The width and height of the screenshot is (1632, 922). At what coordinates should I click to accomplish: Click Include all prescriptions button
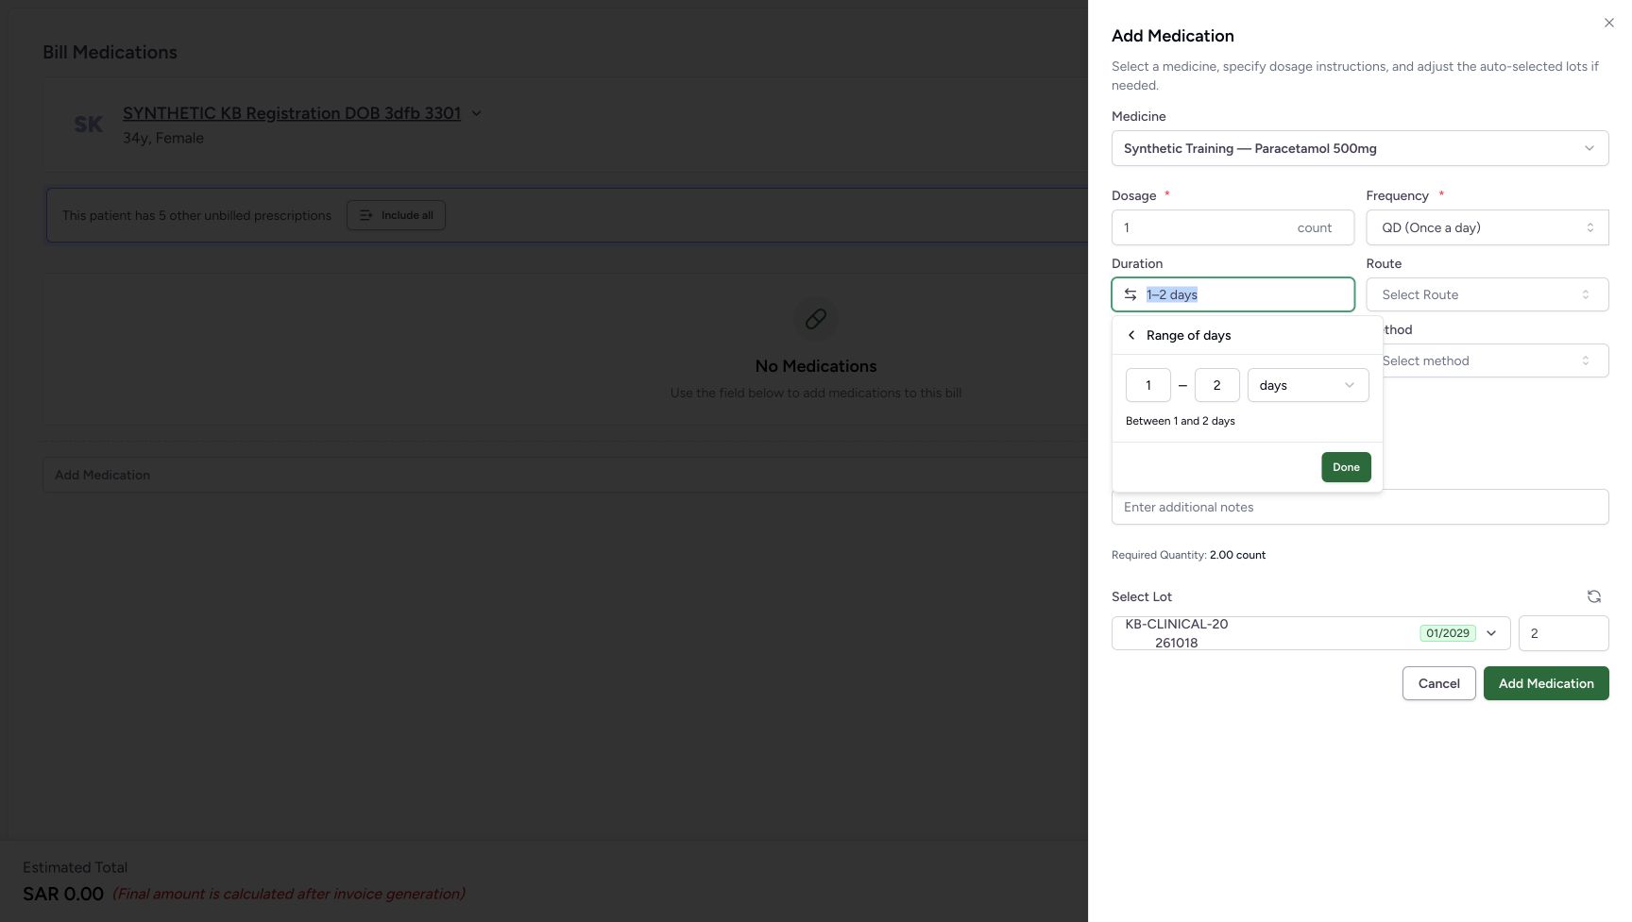396,215
